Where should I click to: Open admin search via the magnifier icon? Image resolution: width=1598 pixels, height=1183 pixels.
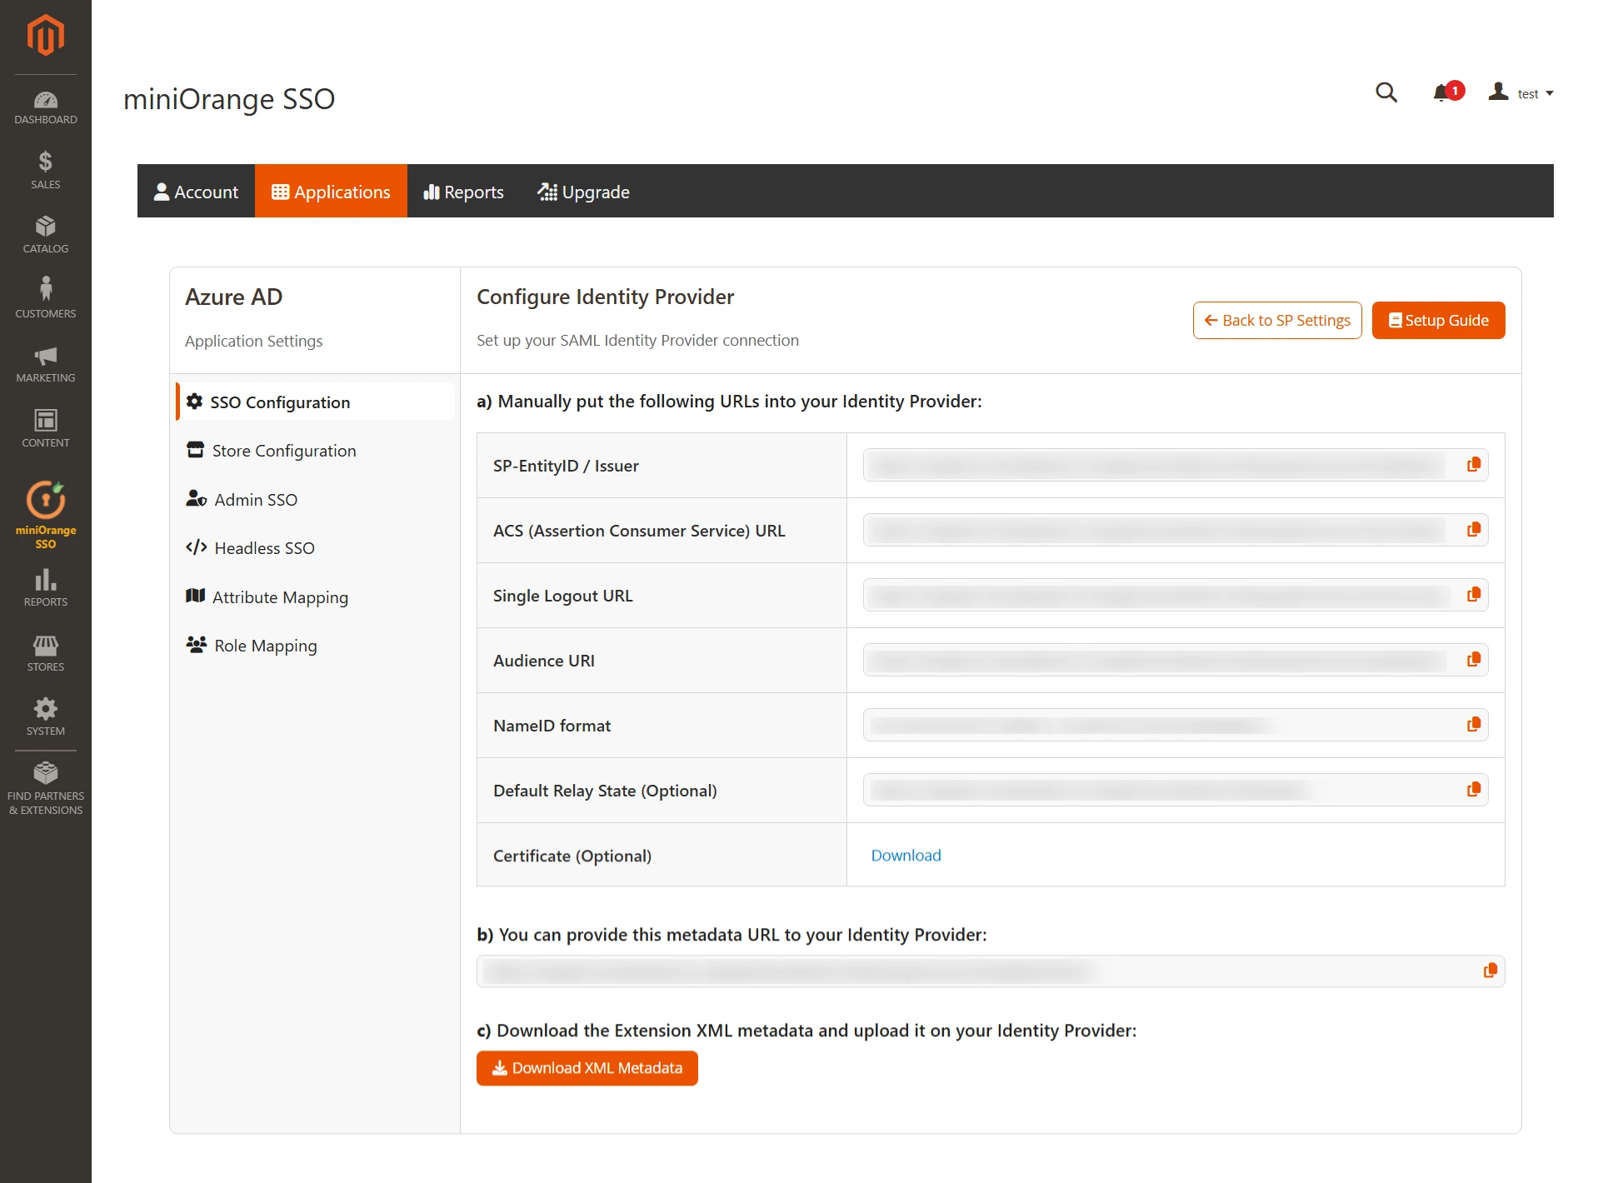1386,92
